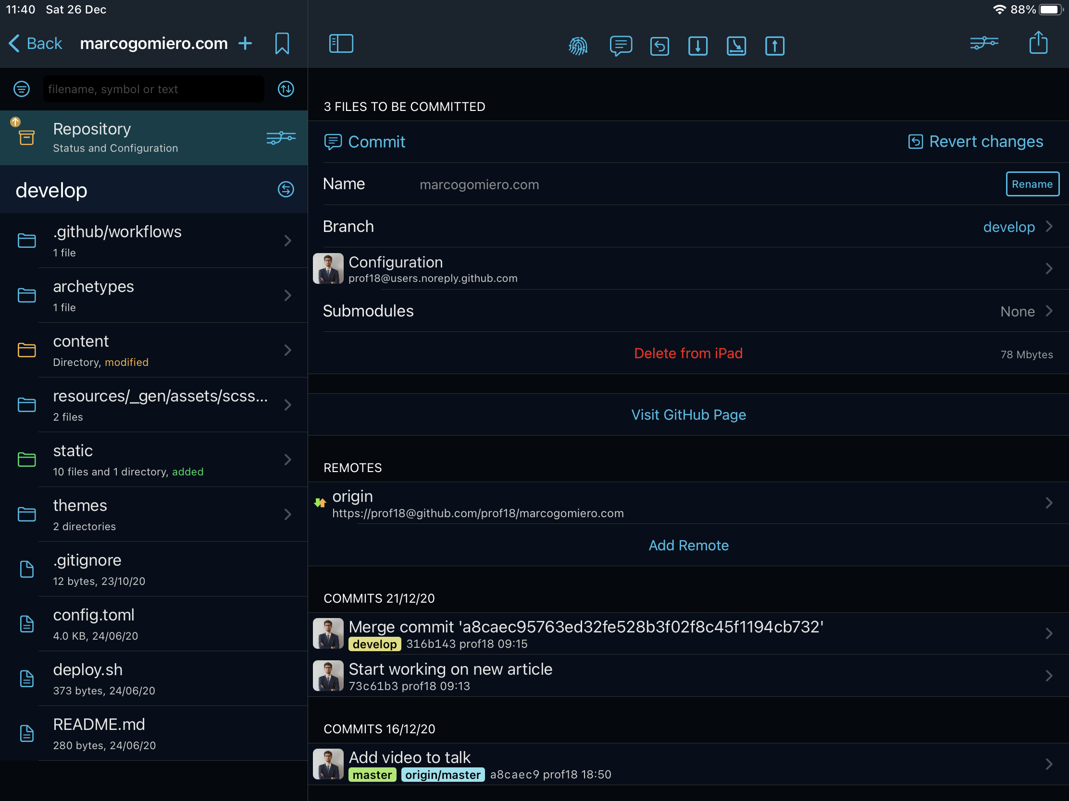Tap the origin sync arrows icon
The image size is (1069, 801).
320,503
